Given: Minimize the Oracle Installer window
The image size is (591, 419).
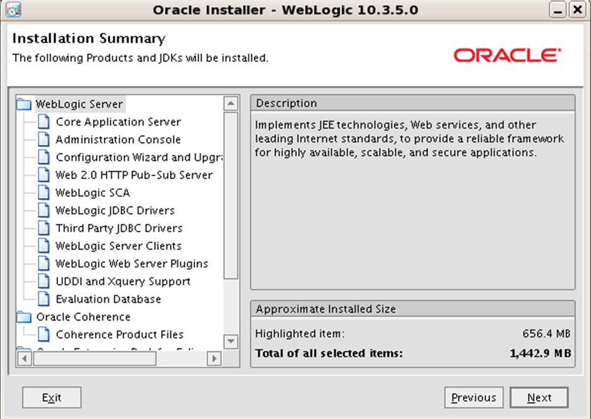Looking at the screenshot, I should pos(558,10).
